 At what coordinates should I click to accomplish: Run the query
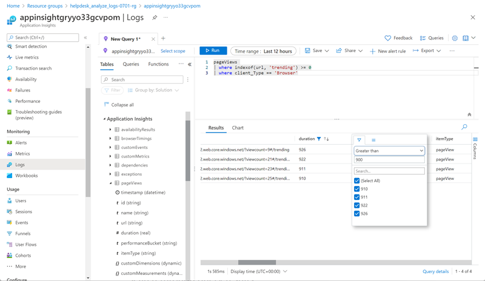pos(213,50)
